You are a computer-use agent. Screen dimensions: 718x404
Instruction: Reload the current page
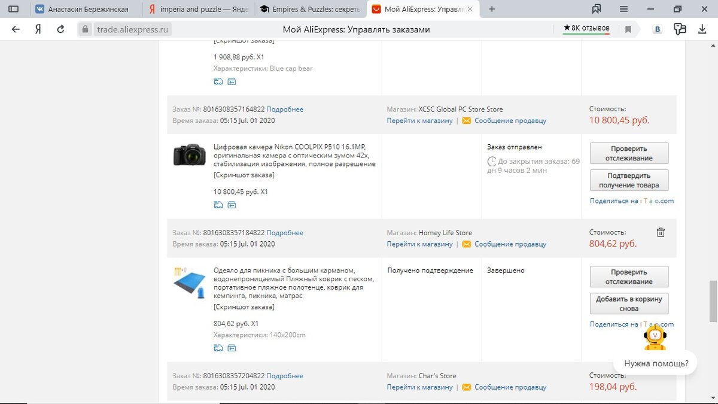click(60, 29)
